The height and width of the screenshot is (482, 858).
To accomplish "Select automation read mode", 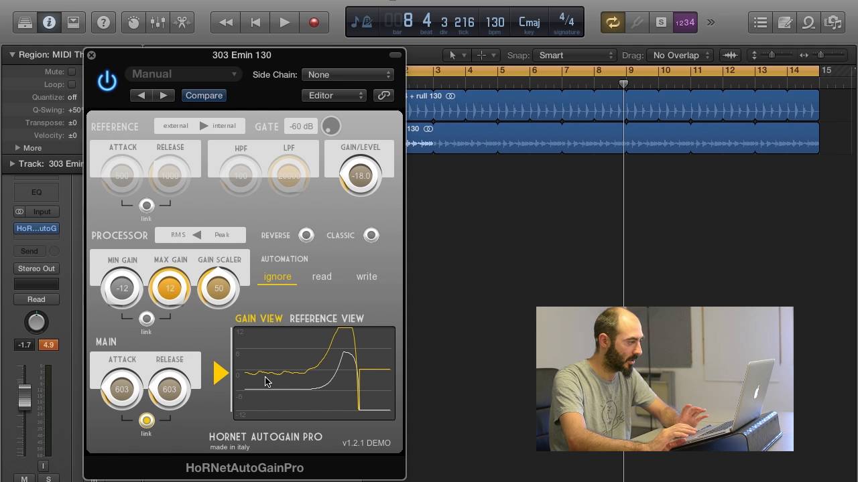I will 322,276.
